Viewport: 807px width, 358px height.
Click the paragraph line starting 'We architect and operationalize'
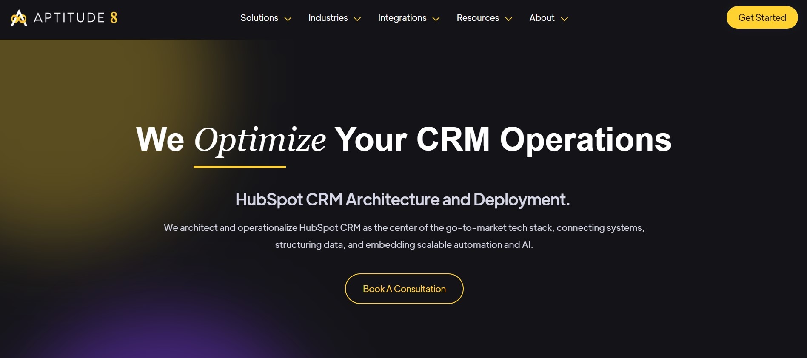point(404,228)
